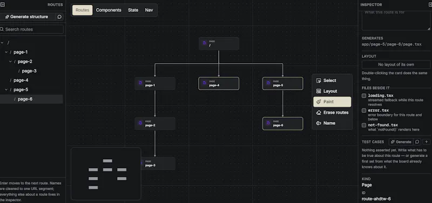Open chat bubble beside Test Cases Generate

(x=417, y=142)
